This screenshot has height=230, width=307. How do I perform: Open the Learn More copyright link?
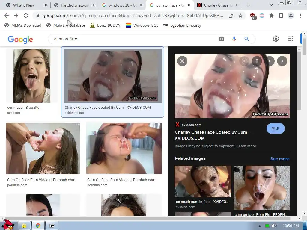pyautogui.click(x=246, y=146)
